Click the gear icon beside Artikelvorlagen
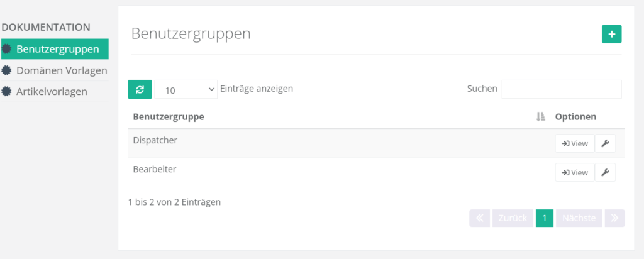The image size is (644, 259). click(7, 92)
